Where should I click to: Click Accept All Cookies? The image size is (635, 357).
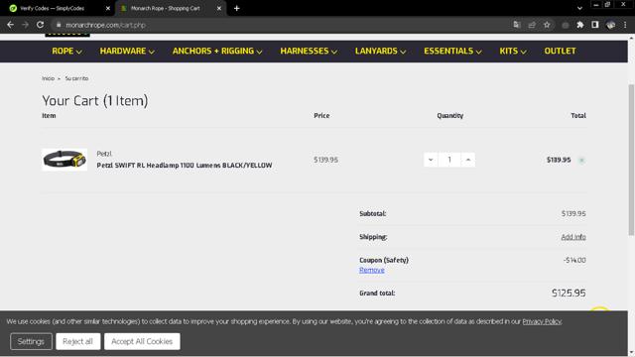pyautogui.click(x=142, y=341)
